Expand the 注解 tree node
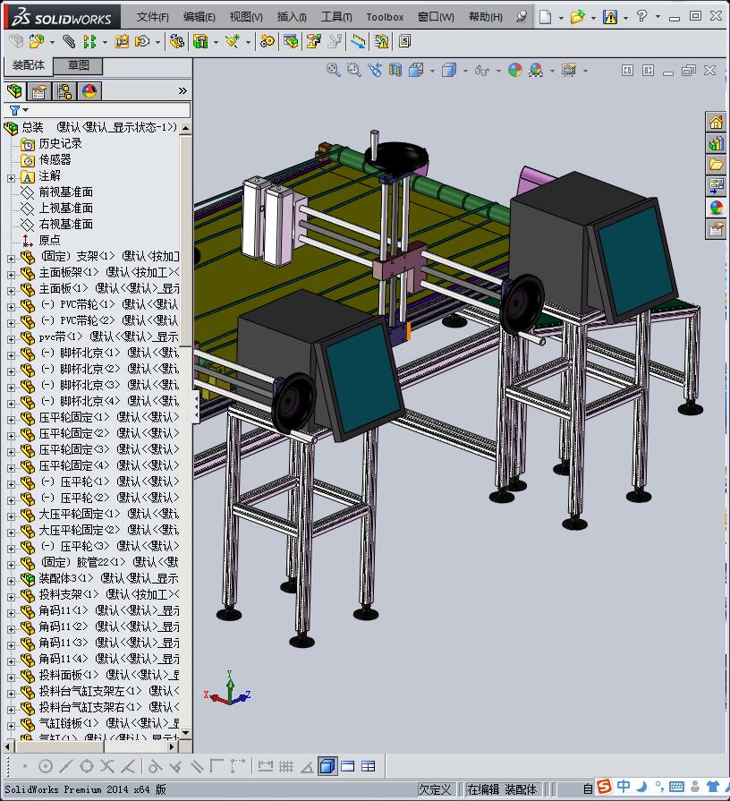730x801 pixels. (11, 178)
